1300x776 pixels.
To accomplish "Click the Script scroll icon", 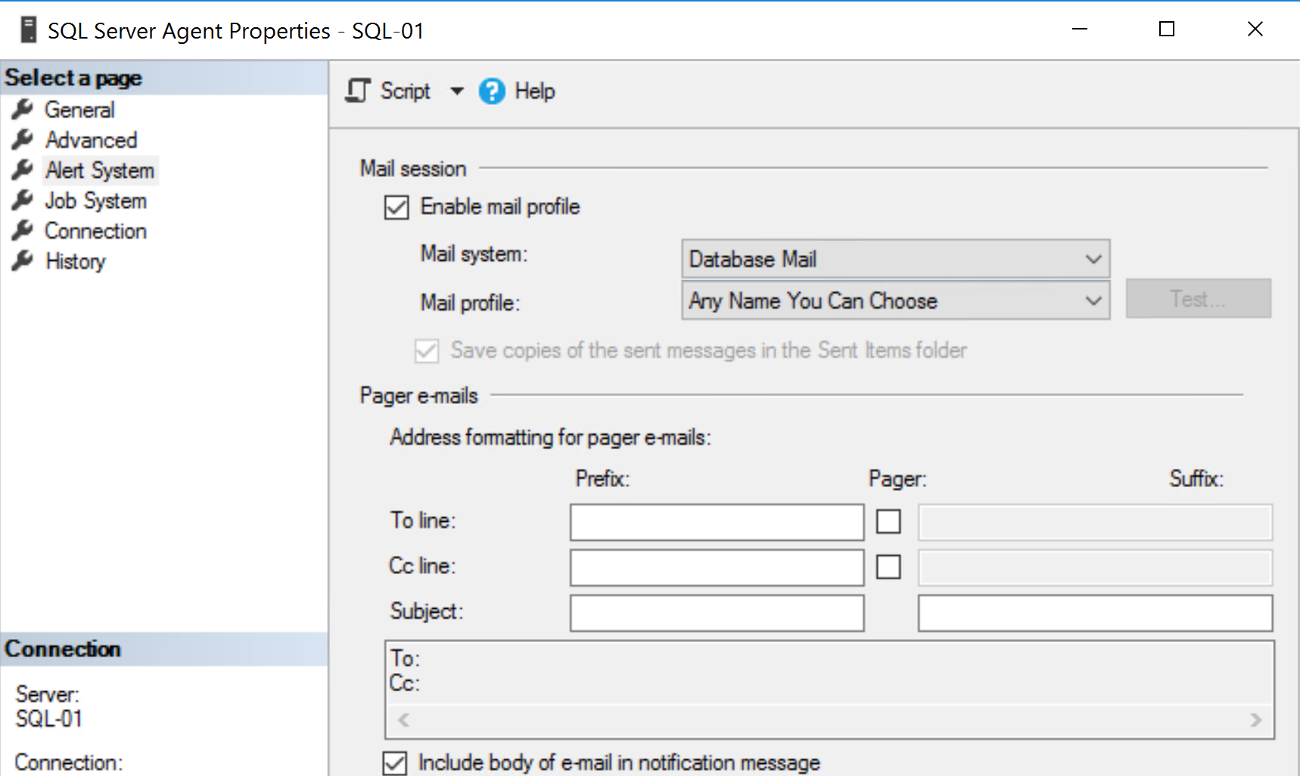I will tap(358, 91).
